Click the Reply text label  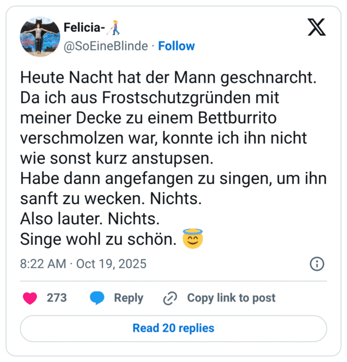[128, 298]
